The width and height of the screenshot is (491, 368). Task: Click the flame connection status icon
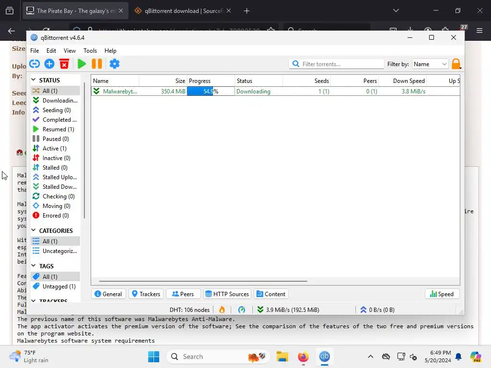pos(222,310)
